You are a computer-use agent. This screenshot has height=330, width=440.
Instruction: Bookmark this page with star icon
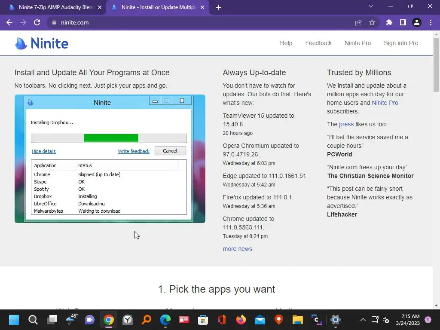372,22
